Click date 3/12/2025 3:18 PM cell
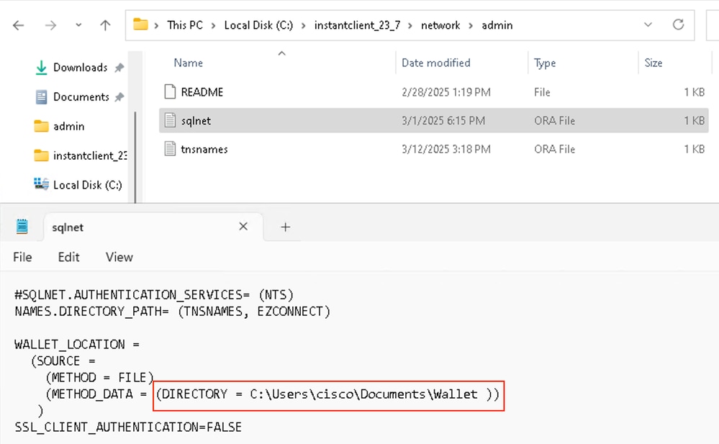The image size is (719, 444). pos(446,149)
